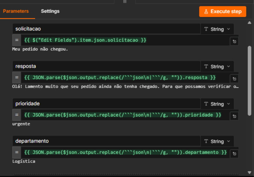Edit the solicitacao field name

pyautogui.click(x=107, y=29)
